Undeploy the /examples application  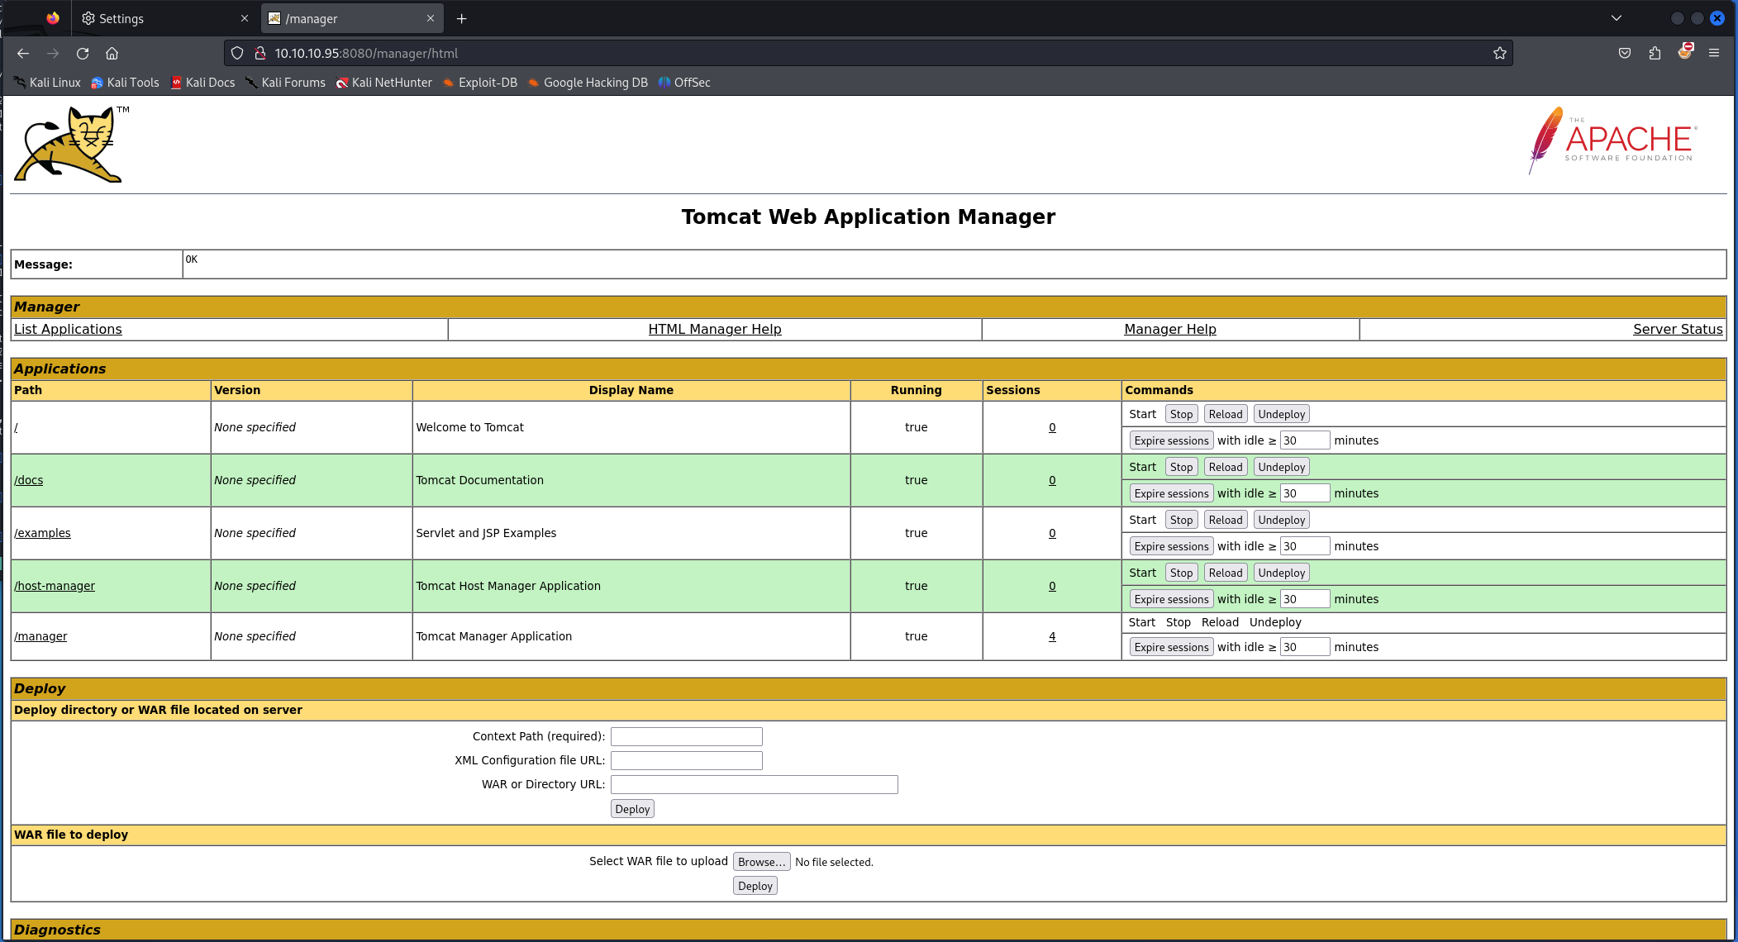pos(1281,520)
